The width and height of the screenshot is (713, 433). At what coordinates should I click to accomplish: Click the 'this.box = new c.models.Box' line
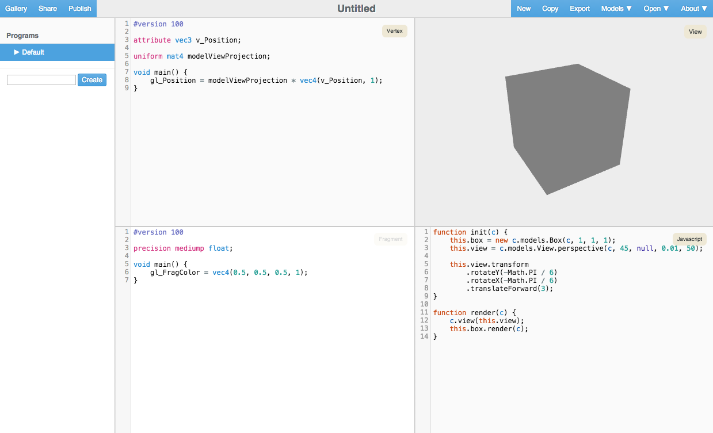533,240
